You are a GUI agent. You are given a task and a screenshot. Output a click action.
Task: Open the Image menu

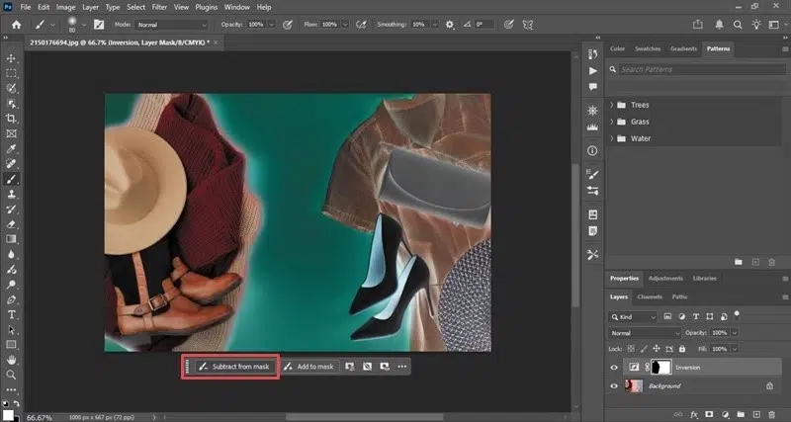(x=65, y=7)
